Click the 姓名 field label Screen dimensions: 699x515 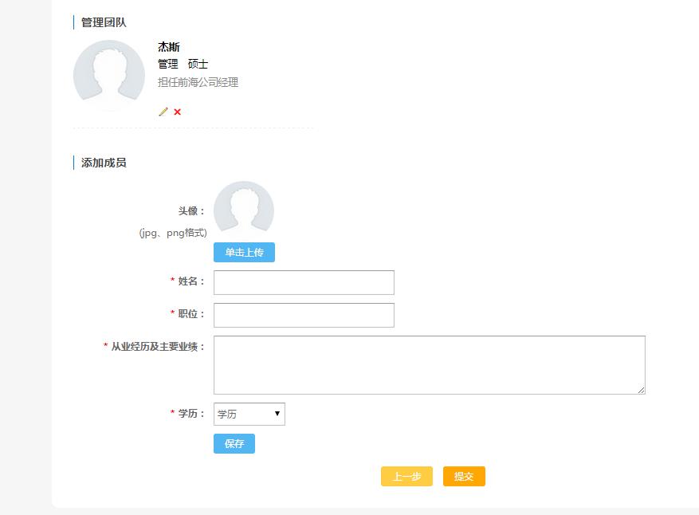click(190, 281)
